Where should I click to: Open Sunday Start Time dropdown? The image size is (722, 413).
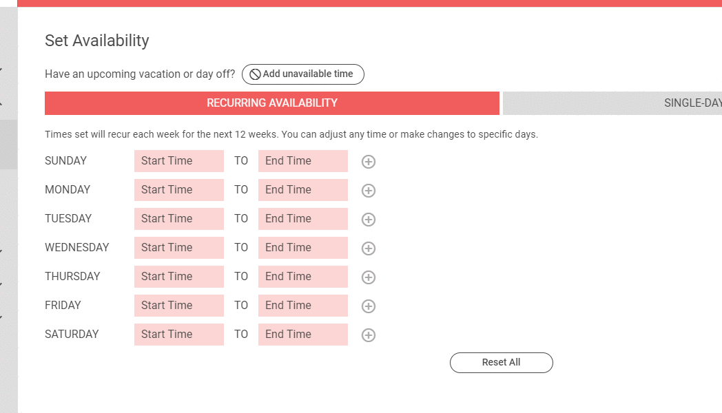point(179,161)
